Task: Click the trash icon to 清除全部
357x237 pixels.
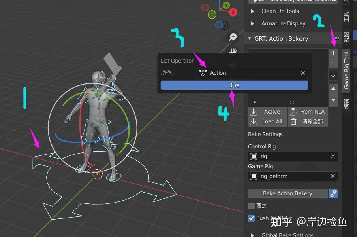Action: point(293,121)
